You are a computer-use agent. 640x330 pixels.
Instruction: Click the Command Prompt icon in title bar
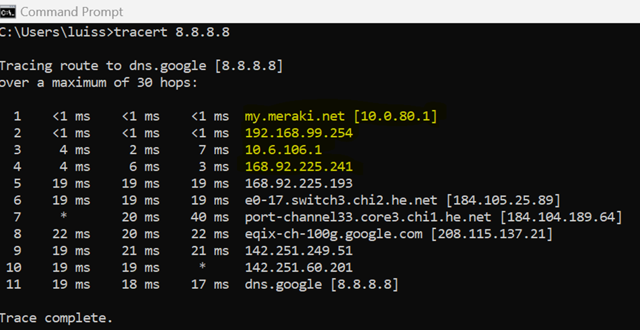7,12
